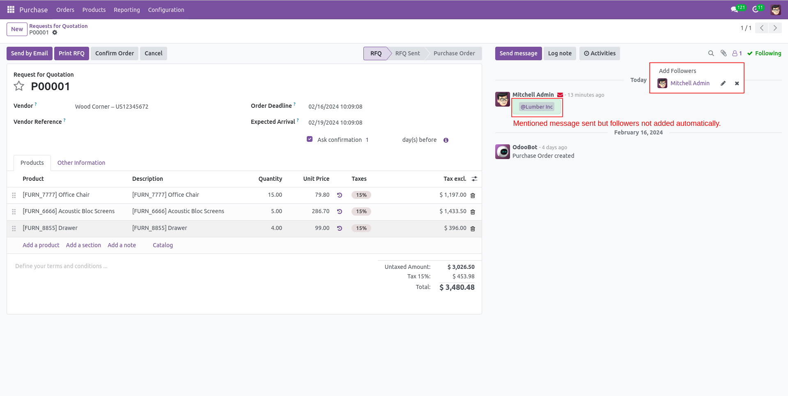Viewport: 788px width, 396px height.
Task: Click the price history icon on Drawer line
Action: tap(339, 228)
